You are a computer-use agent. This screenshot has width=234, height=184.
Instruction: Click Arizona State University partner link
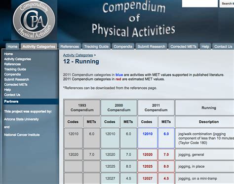point(21,119)
